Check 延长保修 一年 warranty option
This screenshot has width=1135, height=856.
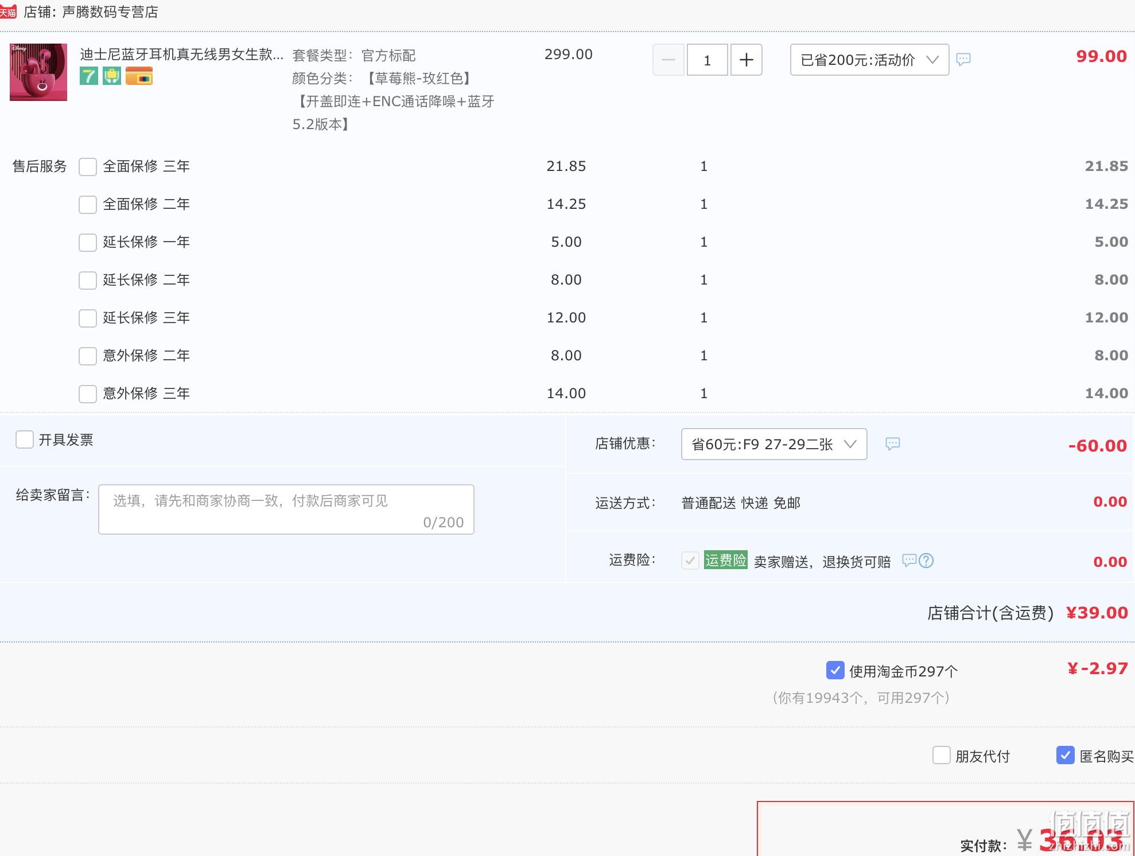(x=88, y=243)
